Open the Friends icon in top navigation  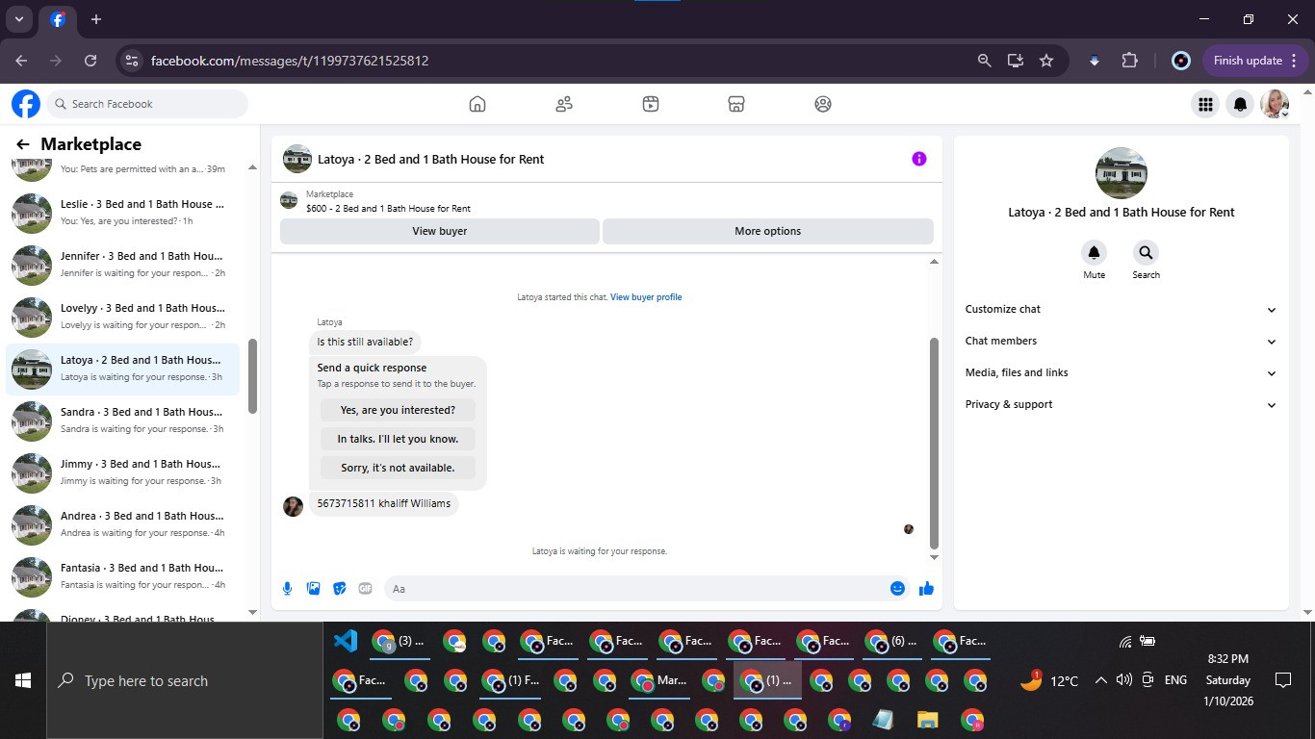click(564, 104)
